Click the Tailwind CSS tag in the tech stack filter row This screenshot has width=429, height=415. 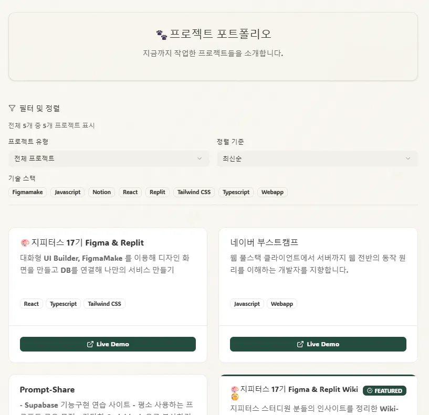(194, 192)
